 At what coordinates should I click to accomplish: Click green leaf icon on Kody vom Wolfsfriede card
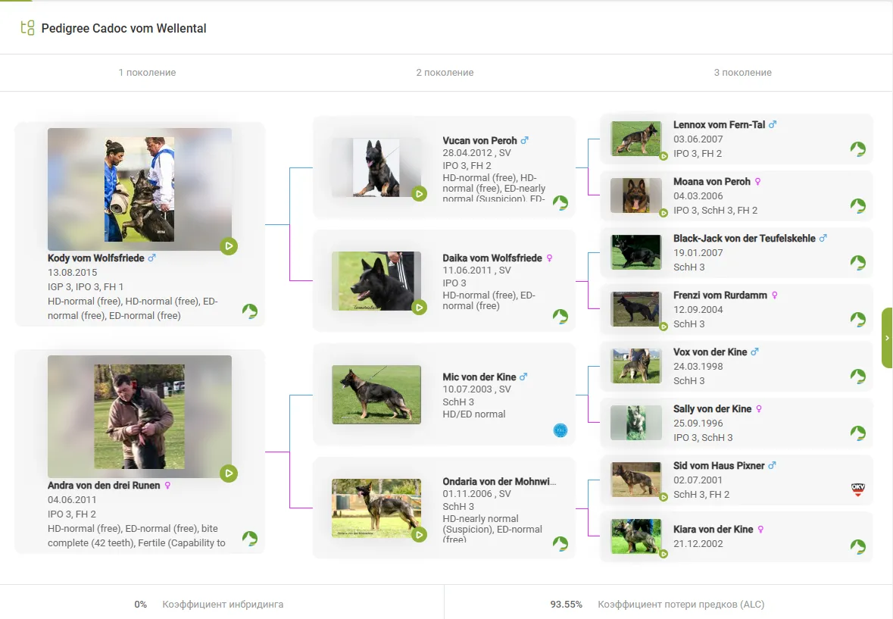coord(250,311)
